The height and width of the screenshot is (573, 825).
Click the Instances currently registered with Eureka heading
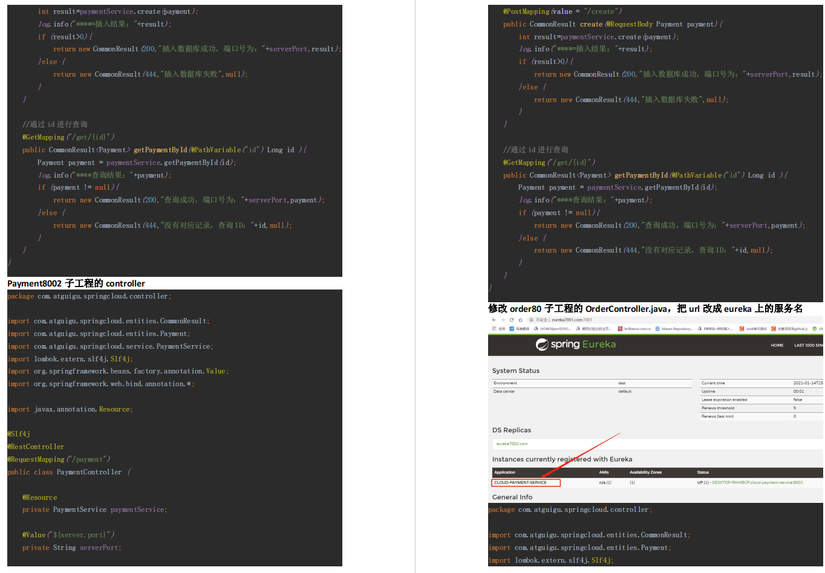point(562,459)
